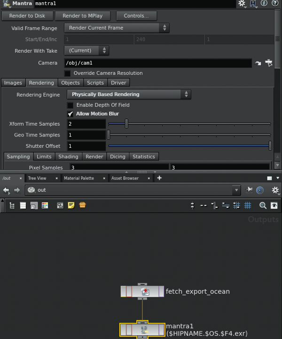Screen dimensions: 282x339
Task: Pin the network pane tab
Action: (x=249, y=190)
